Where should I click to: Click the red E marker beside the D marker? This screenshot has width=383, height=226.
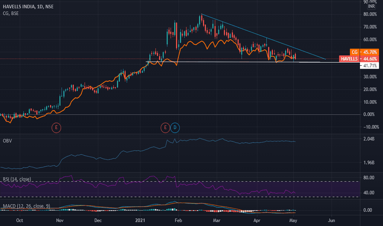pos(165,127)
